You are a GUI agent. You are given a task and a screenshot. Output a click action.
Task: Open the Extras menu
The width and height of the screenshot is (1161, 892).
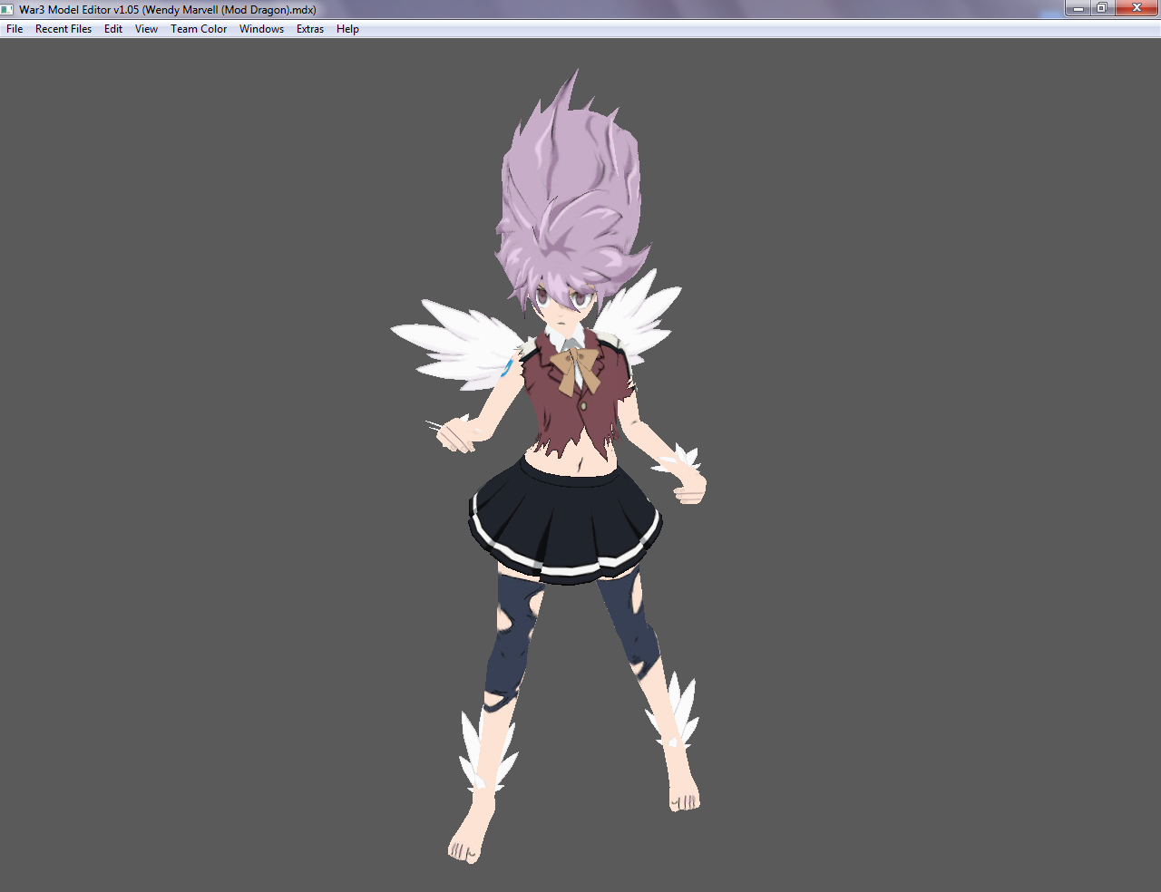point(310,29)
